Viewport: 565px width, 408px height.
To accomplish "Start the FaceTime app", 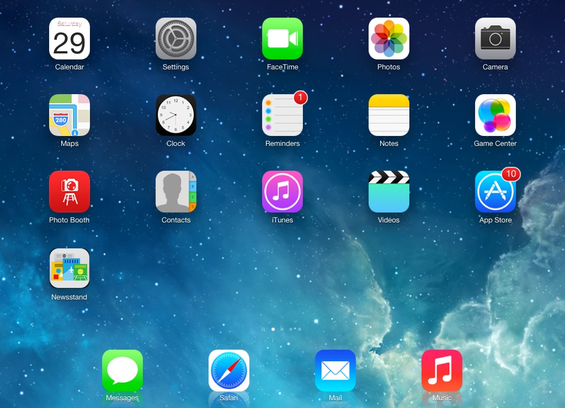I will (282, 39).
